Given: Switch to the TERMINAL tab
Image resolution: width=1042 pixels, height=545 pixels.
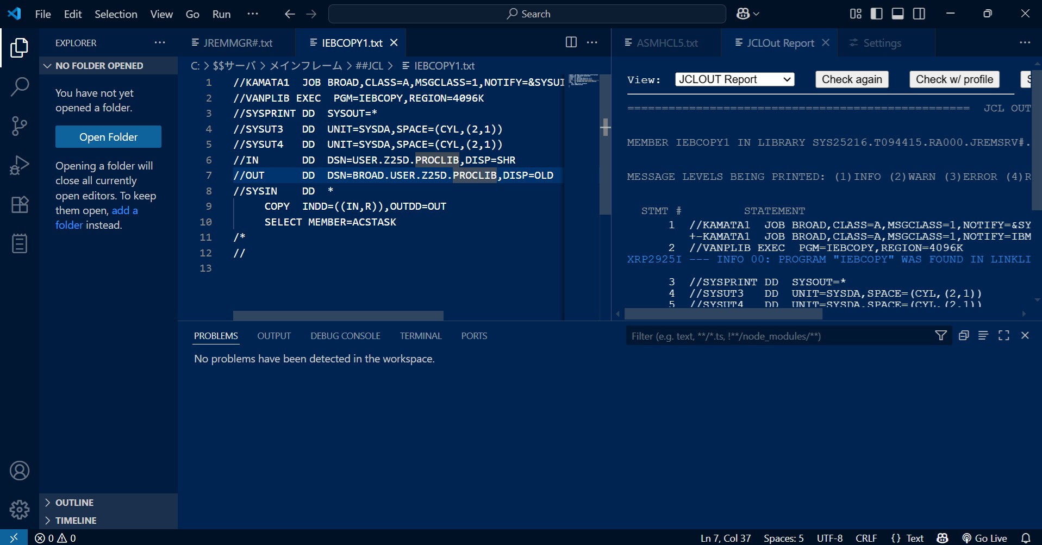Looking at the screenshot, I should coord(420,335).
